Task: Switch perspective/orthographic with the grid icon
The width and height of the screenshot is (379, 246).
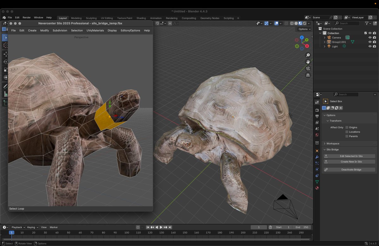Action: [x=308, y=75]
